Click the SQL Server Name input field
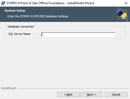The image size is (130, 99). tap(78, 35)
